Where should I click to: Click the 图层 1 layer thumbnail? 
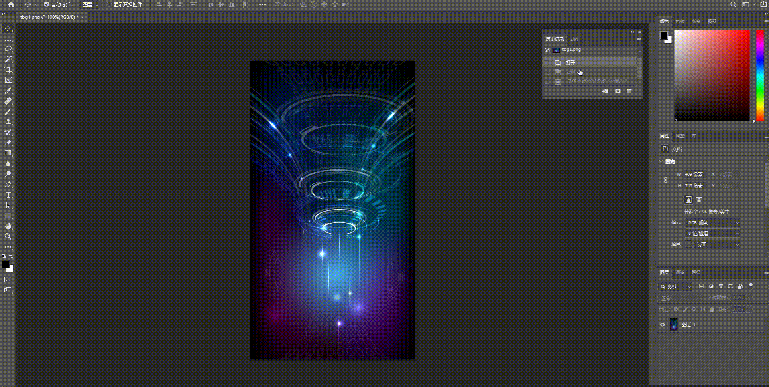click(674, 325)
